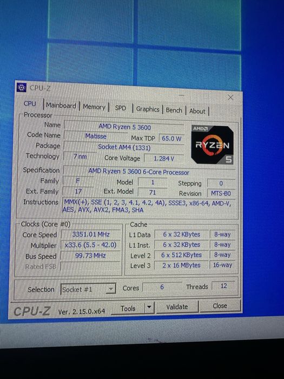The image size is (284, 379).
Task: Click the CPU-Z title bar app icon
Action: (21, 88)
